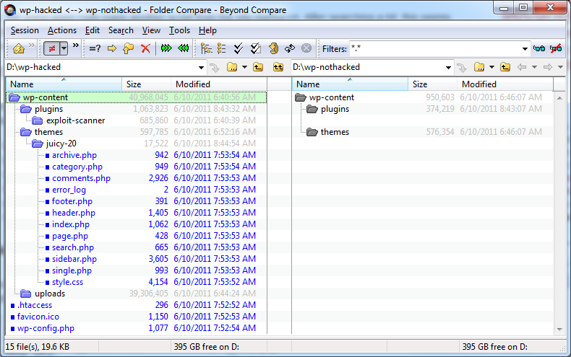This screenshot has width=571, height=357.
Task: Toggle the file filters glasses icon
Action: click(x=539, y=48)
